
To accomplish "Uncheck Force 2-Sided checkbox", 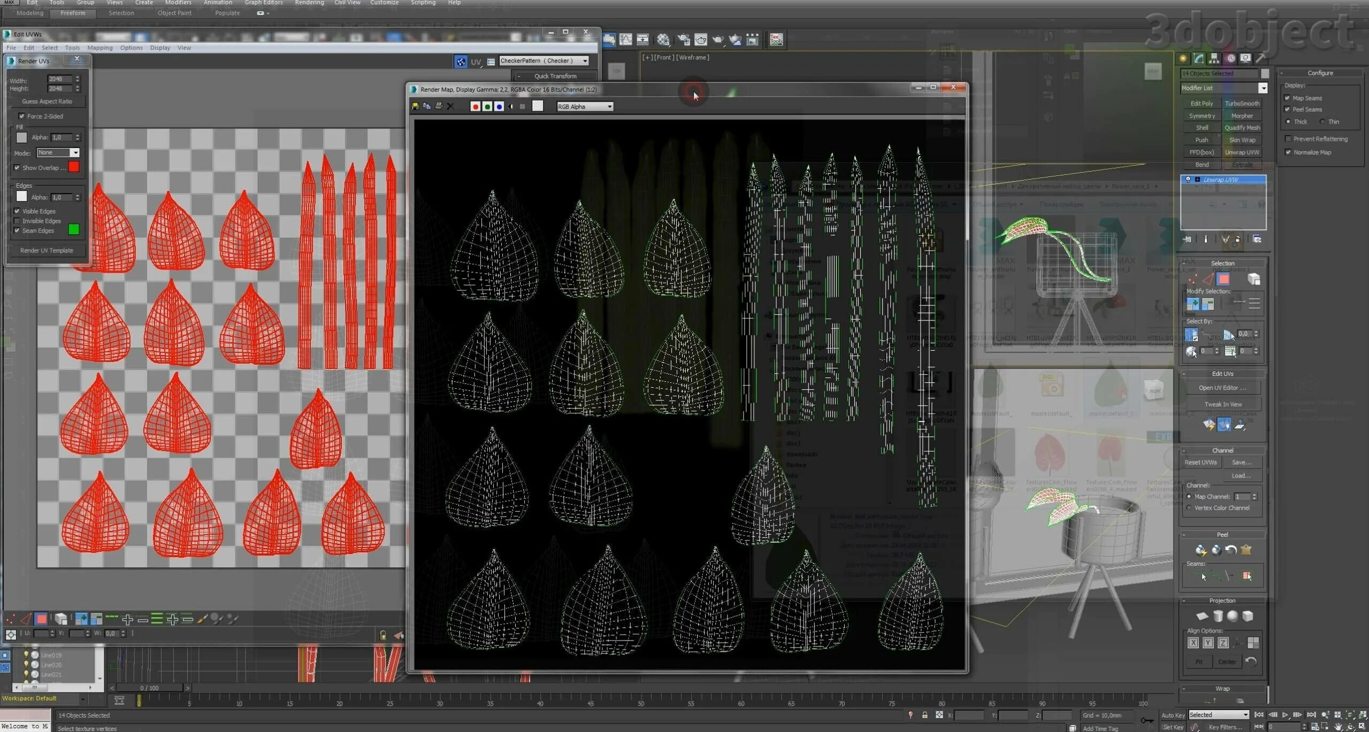I will coord(22,116).
